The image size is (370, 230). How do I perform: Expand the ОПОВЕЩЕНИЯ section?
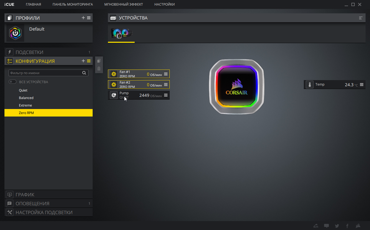(48, 204)
